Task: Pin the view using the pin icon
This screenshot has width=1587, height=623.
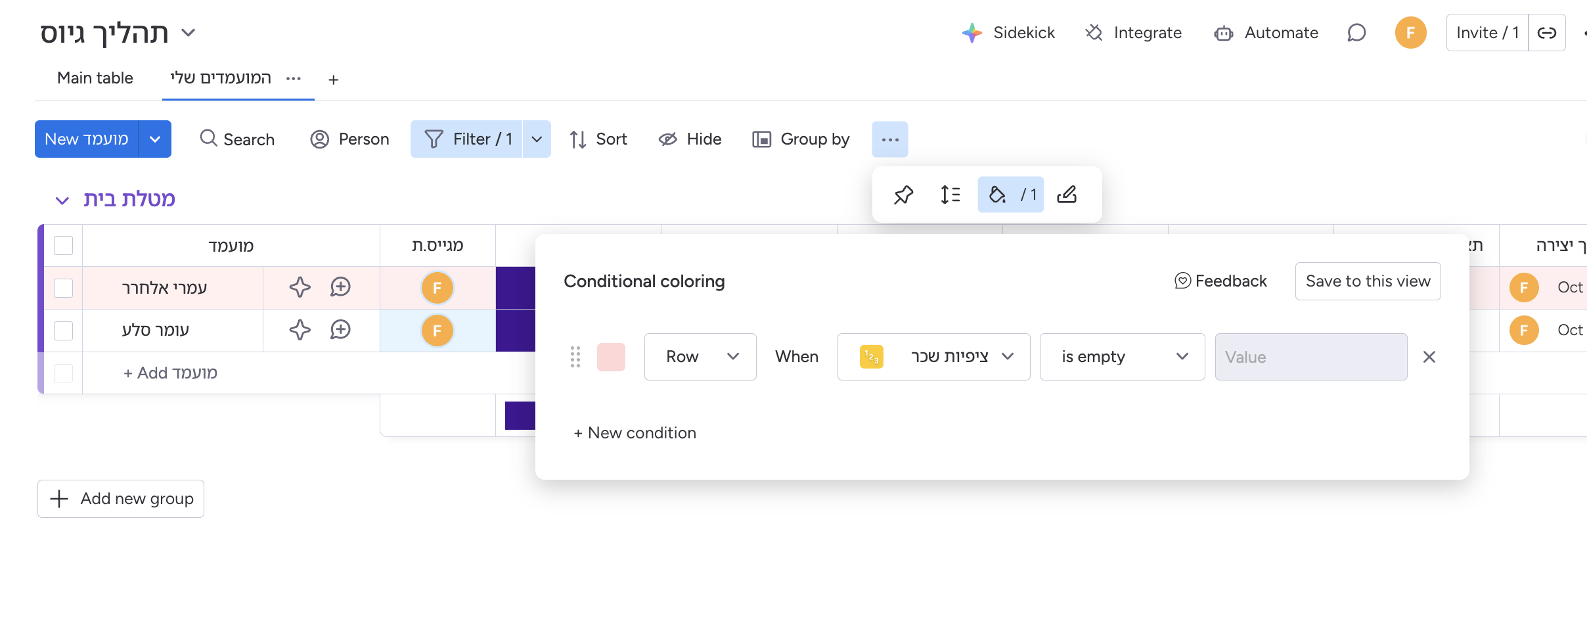Action: [905, 195]
